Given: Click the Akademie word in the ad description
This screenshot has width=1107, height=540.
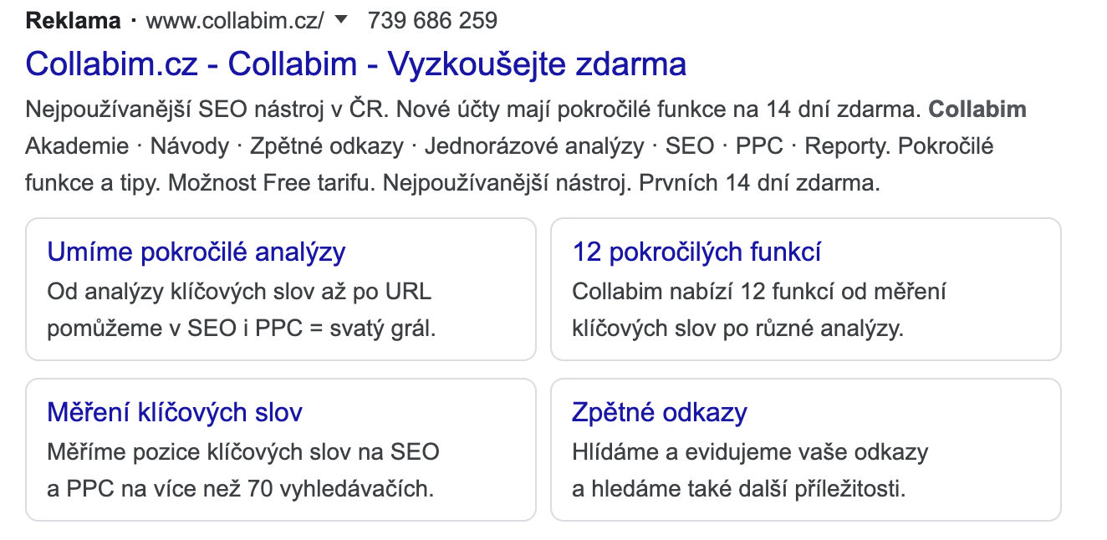Looking at the screenshot, I should pos(77,146).
